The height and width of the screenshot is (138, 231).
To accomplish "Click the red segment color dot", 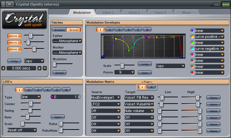I will [192, 72].
